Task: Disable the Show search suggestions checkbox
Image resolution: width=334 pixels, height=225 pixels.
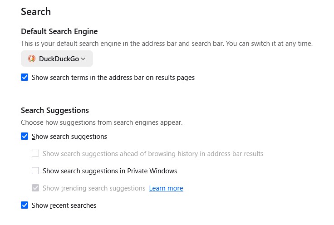Action: pos(25,137)
